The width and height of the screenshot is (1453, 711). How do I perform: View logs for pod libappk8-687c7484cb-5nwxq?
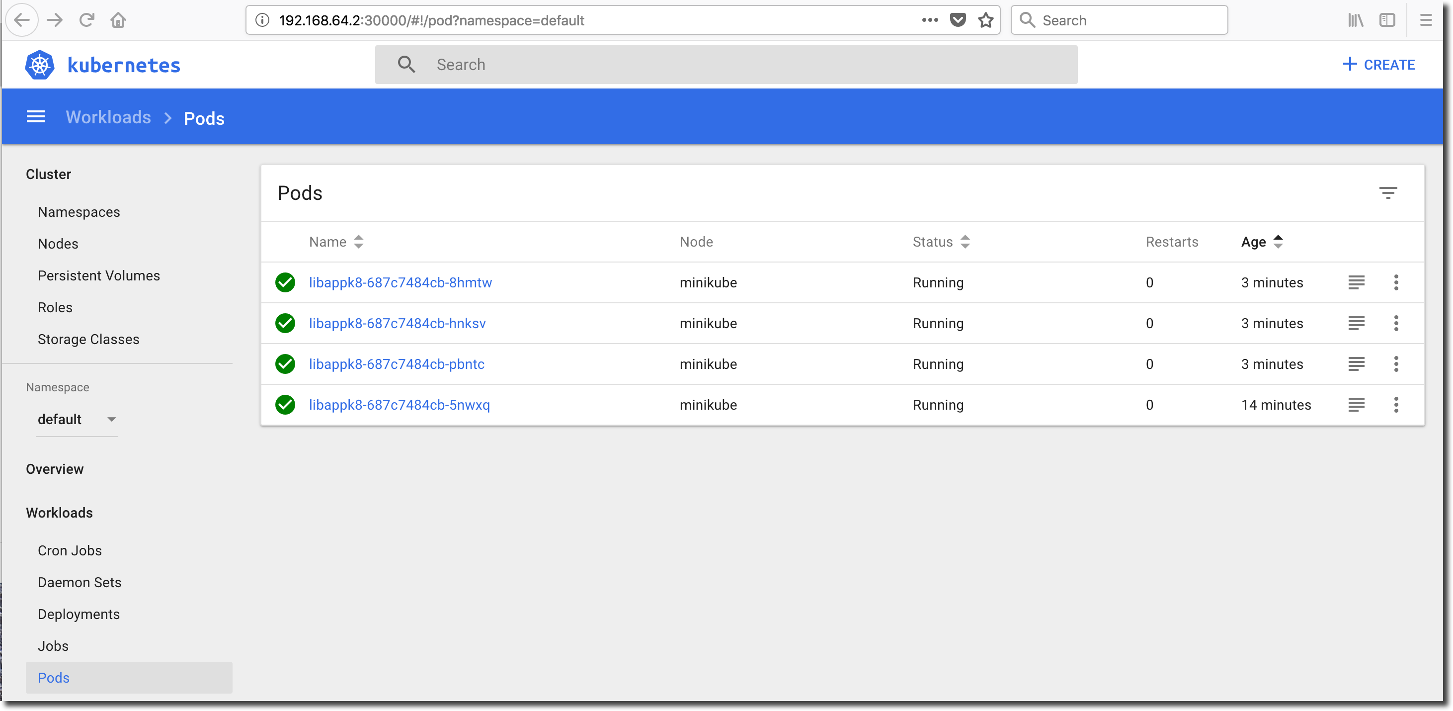[x=1356, y=404]
